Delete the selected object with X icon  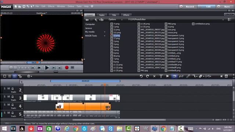coord(154,76)
